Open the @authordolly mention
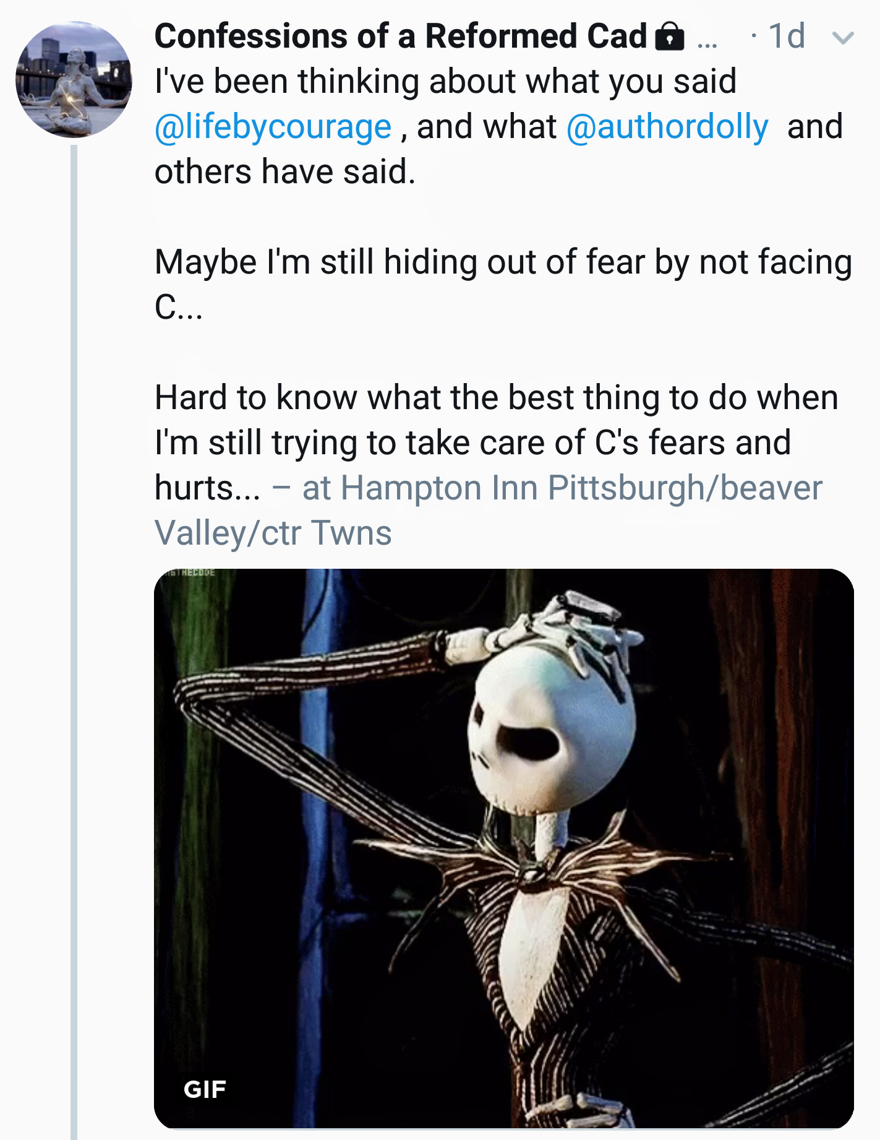The height and width of the screenshot is (1140, 880). [x=667, y=127]
